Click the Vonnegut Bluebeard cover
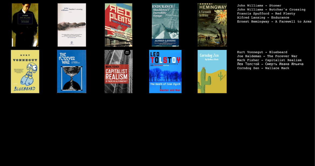Viewport: 315px width, 166px height. point(25,72)
